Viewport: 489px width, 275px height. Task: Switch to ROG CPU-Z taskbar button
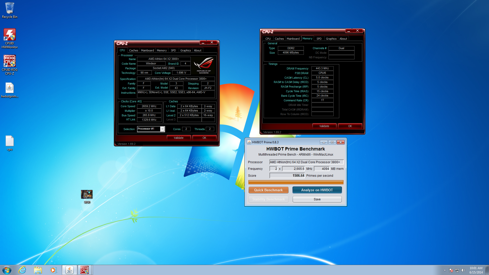tap(85, 270)
